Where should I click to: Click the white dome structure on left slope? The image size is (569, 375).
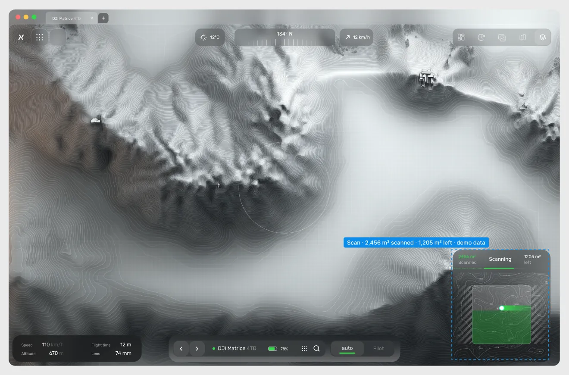(x=96, y=120)
